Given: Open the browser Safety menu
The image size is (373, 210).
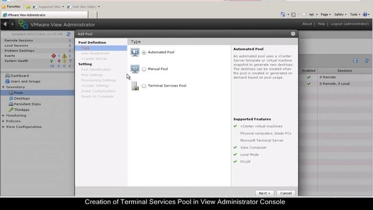Looking at the screenshot, I should click(x=340, y=15).
